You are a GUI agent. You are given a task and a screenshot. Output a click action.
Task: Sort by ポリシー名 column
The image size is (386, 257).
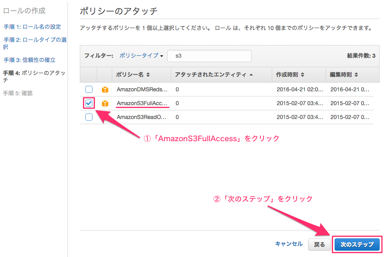pyautogui.click(x=133, y=75)
